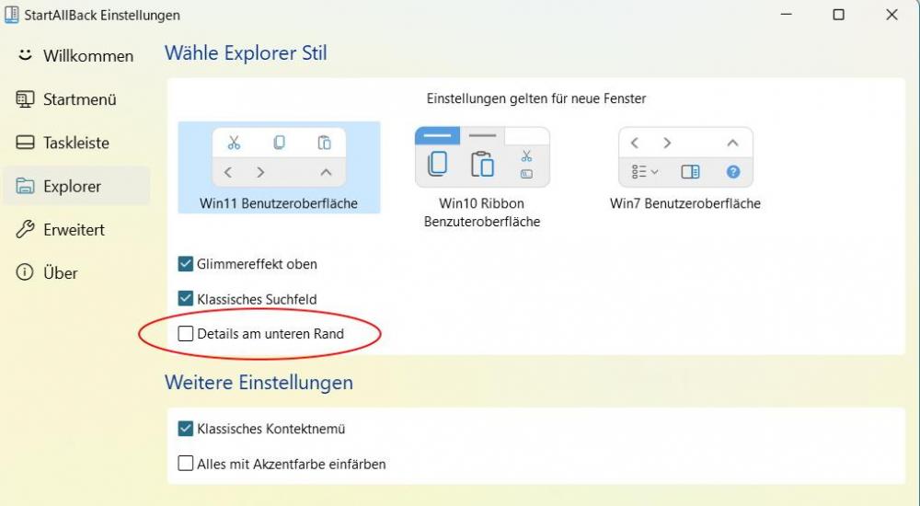This screenshot has width=920, height=506.
Task: Switch to the Taskleiste section
Action: tap(75, 143)
